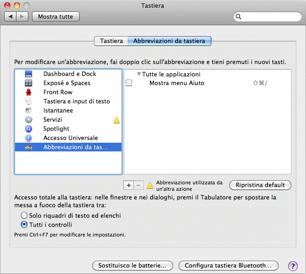Click the Tastiera e input di testo icon
Viewport: 306px width, 274px height.
[28, 101]
